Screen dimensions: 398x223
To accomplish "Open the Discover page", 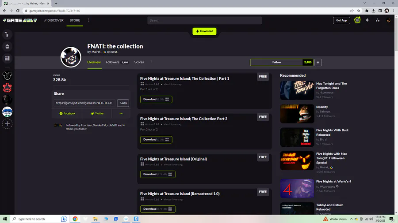I will (x=54, y=20).
